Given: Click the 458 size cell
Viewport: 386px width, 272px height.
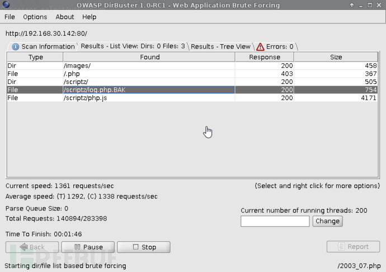Looking at the screenshot, I should click(x=336, y=66).
